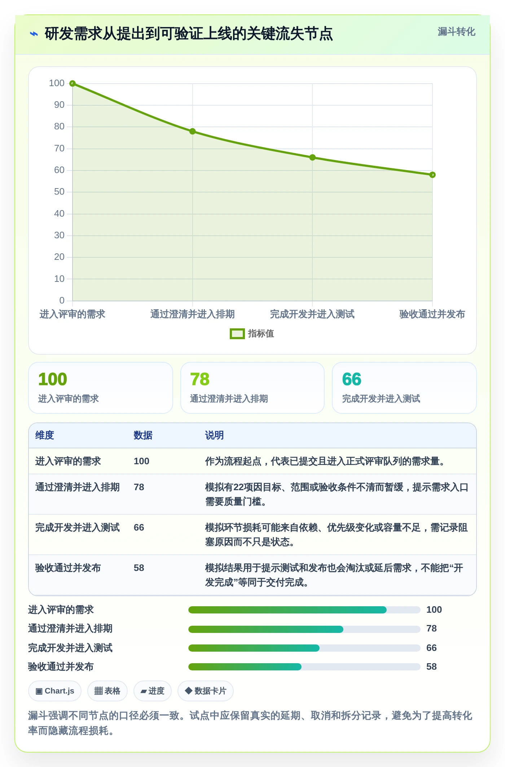The width and height of the screenshot is (505, 767).
Task: Click chart data point at 66
Action: coord(312,158)
